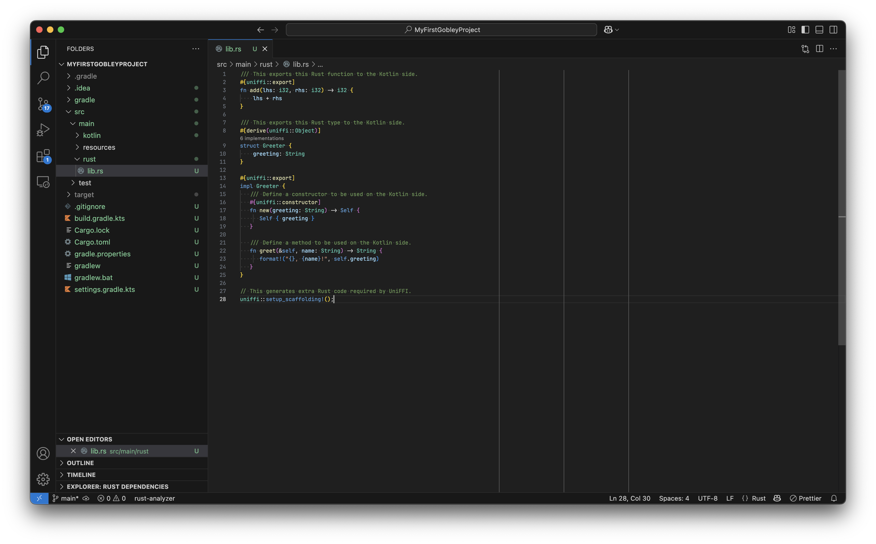Split the editor right
Viewport: 876px width, 544px height.
819,48
